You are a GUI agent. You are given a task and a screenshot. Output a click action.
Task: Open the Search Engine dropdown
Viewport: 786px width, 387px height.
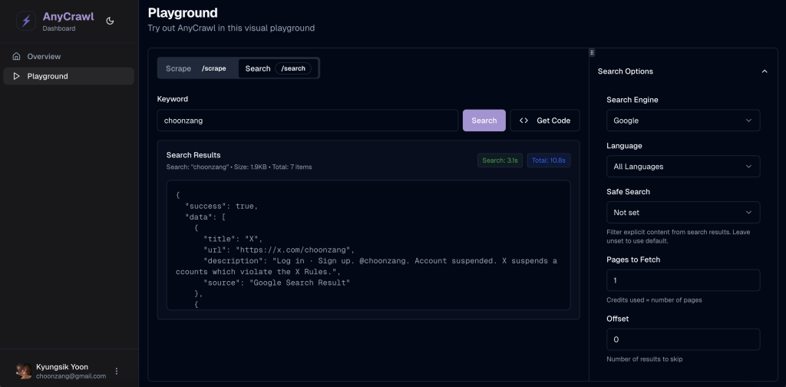683,121
